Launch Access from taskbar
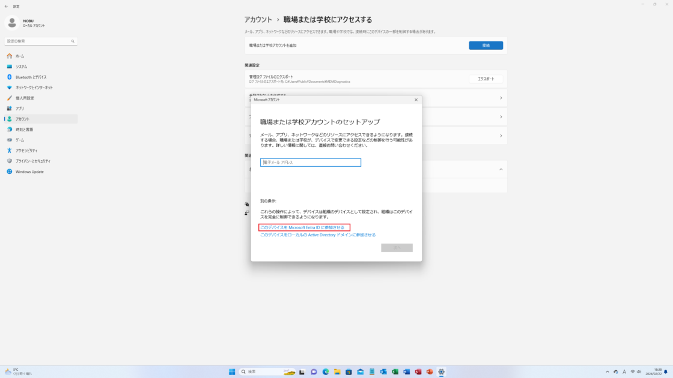 418,371
